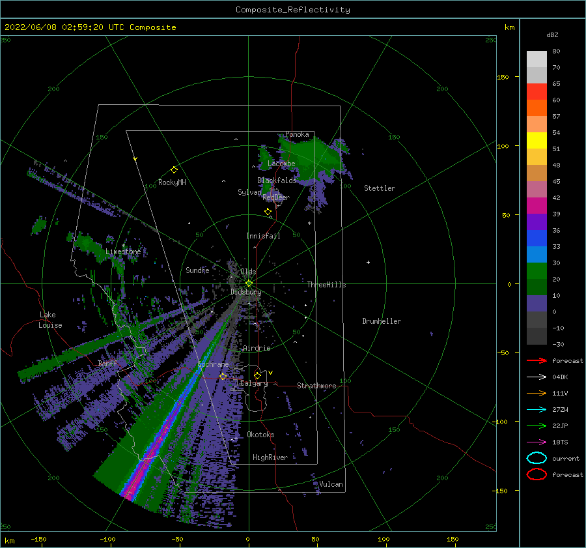Click the Sylvan label
This screenshot has width=586, height=548.
click(249, 192)
